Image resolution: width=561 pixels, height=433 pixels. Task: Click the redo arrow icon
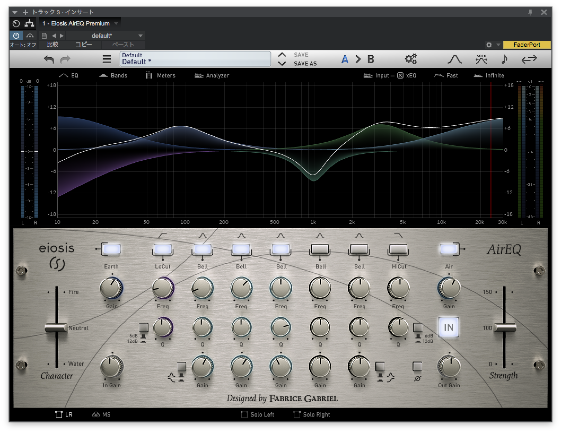coord(65,59)
